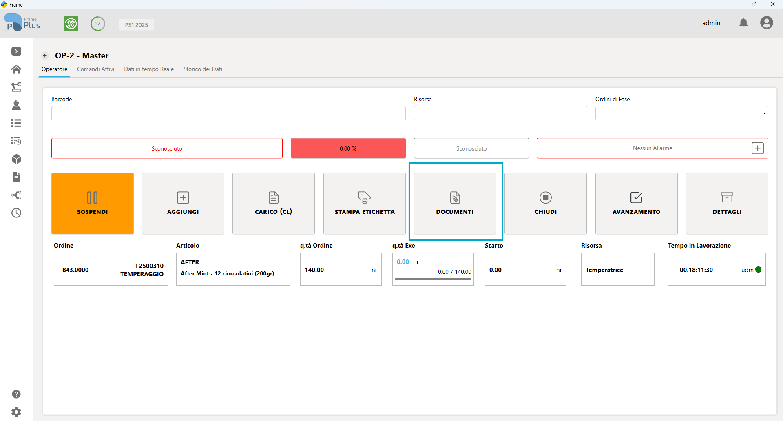Select the PS1 2025 chip

pos(137,24)
